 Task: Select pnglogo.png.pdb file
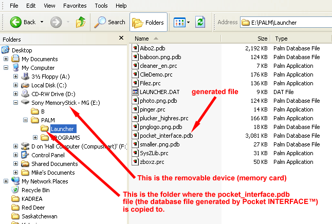[161, 127]
